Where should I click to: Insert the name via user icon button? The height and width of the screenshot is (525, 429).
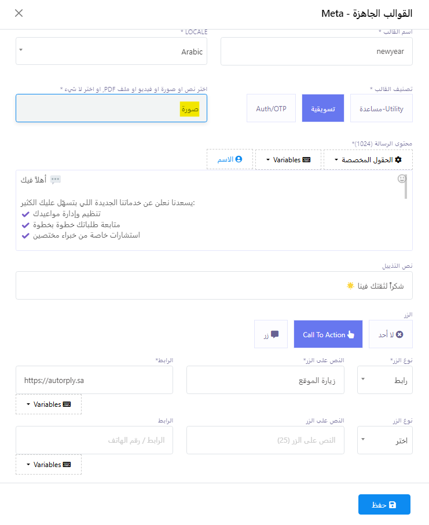tap(230, 159)
